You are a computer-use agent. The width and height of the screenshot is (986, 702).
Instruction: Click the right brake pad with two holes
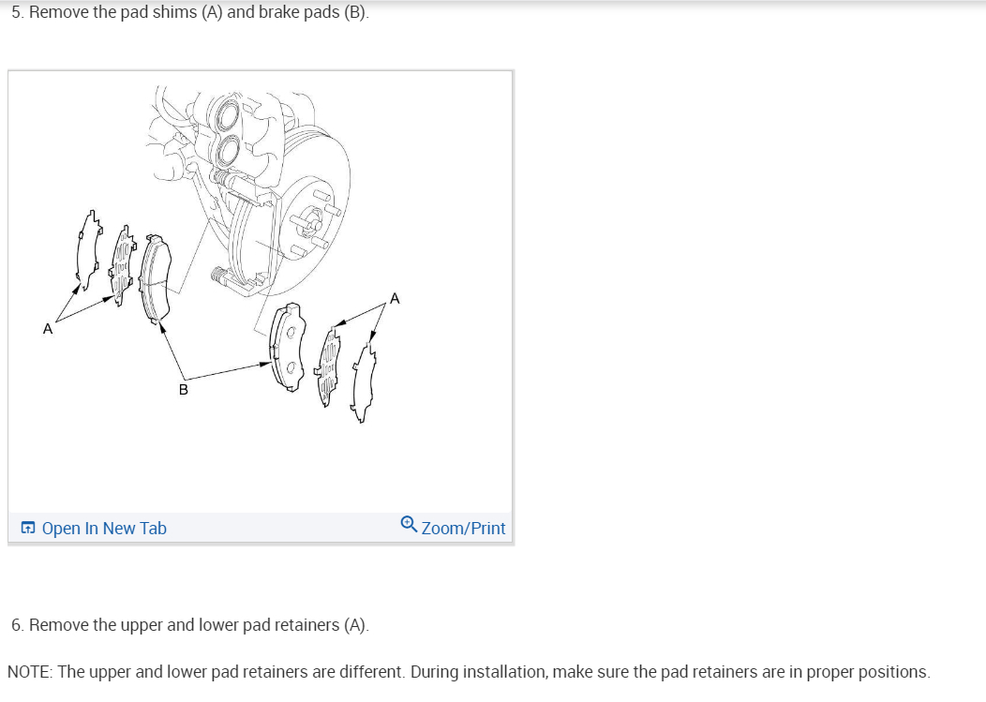[x=288, y=347]
